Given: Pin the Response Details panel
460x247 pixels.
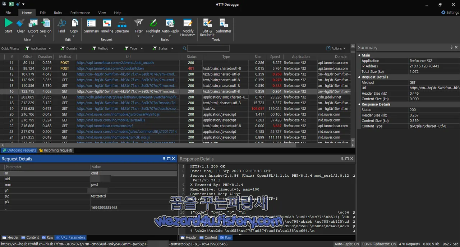Looking at the screenshot, I should 342,158.
